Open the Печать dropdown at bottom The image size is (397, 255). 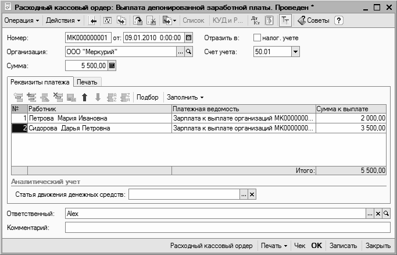point(274,246)
